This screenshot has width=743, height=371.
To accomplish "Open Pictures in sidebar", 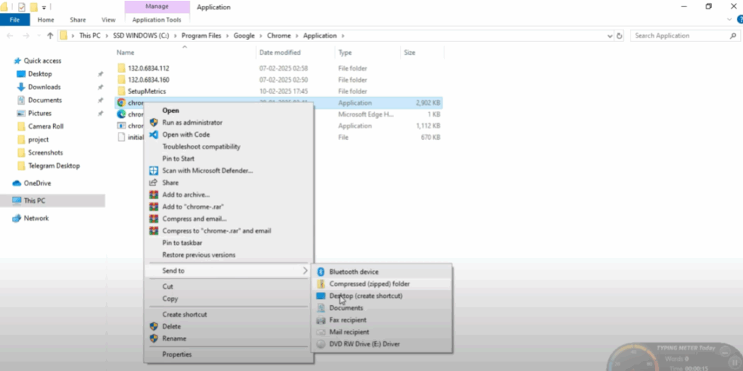I will (x=40, y=113).
